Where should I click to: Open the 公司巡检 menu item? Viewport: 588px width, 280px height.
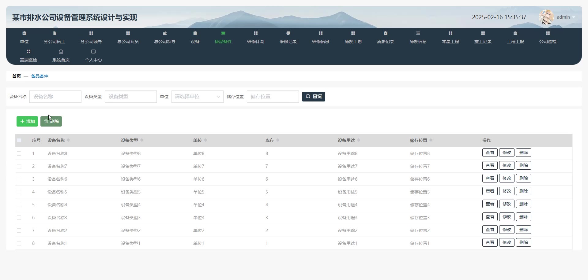(548, 42)
